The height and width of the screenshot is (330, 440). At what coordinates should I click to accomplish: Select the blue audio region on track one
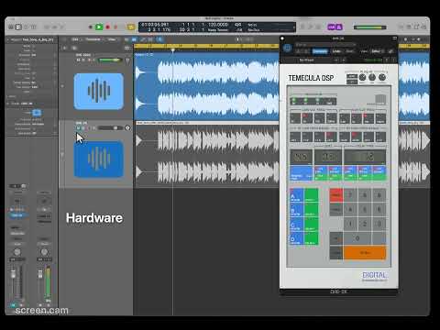[x=206, y=86]
